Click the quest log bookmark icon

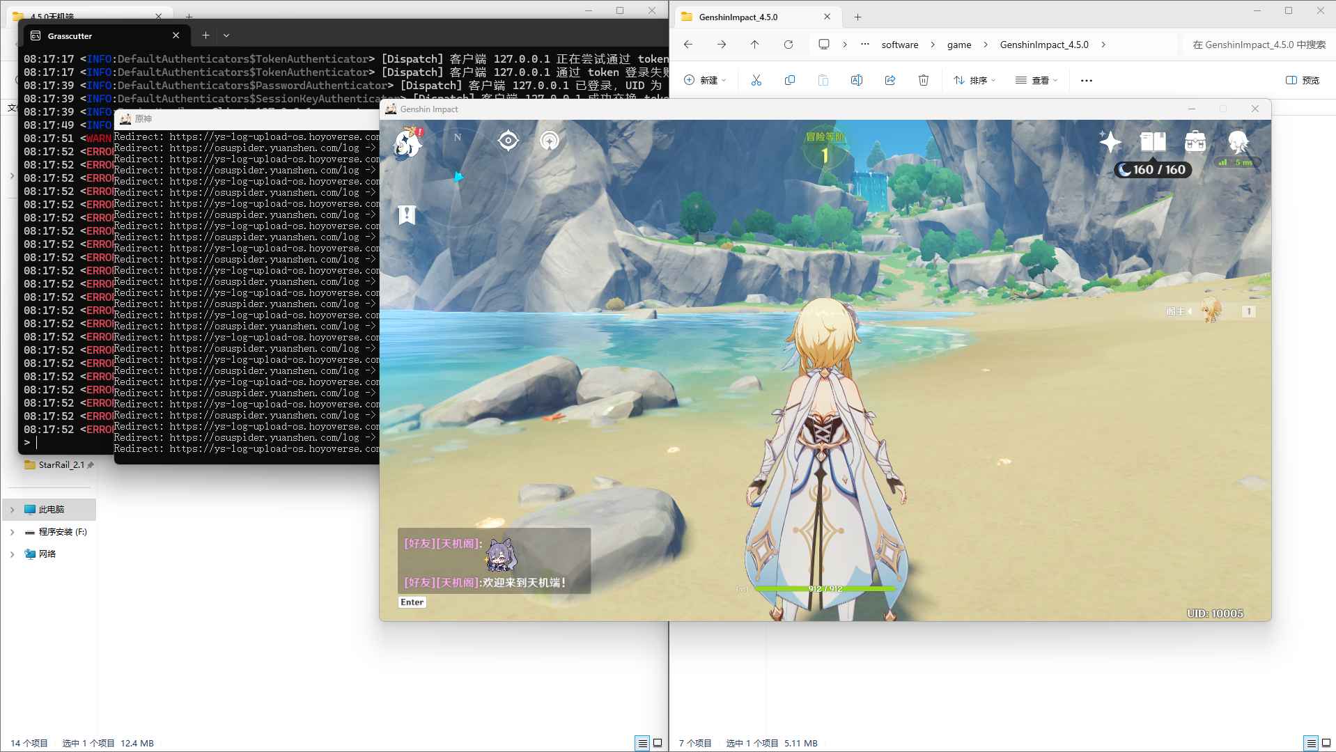pos(407,215)
